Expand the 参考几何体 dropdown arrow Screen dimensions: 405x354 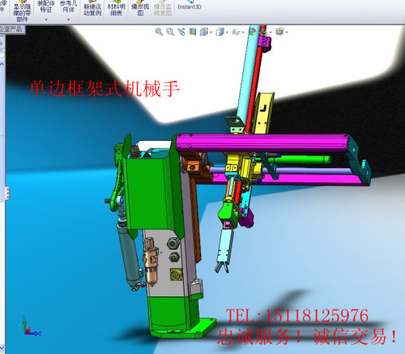coord(69,19)
